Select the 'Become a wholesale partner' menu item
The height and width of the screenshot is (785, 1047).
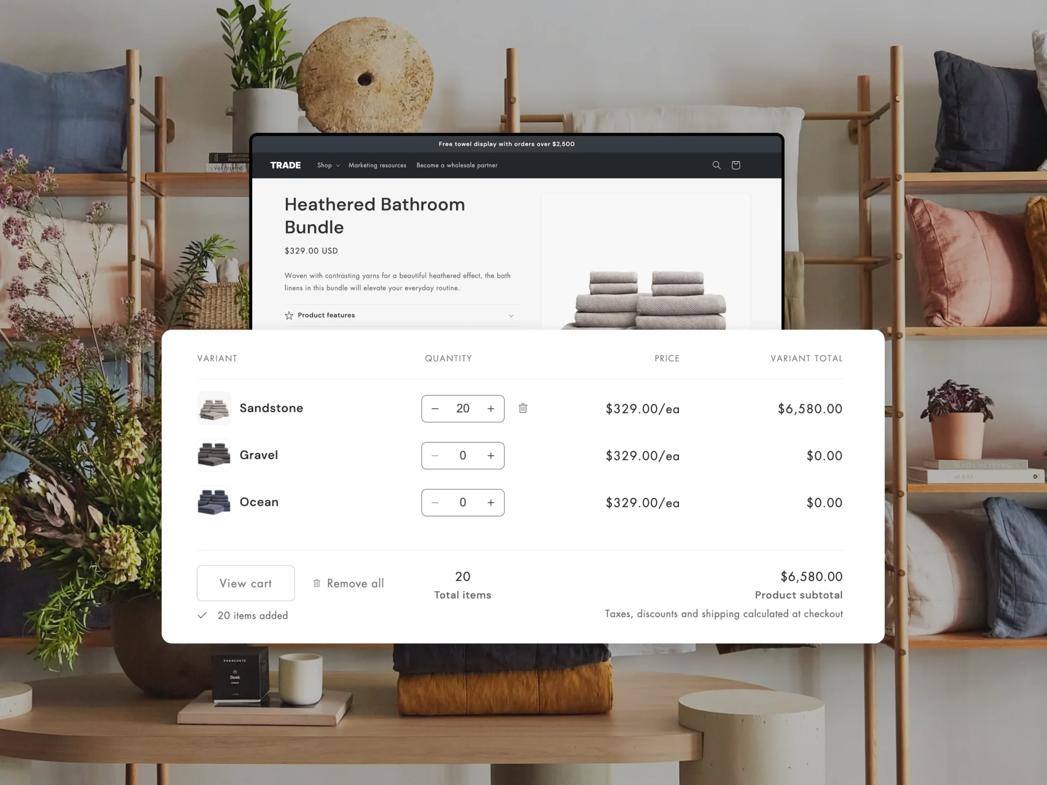click(457, 165)
